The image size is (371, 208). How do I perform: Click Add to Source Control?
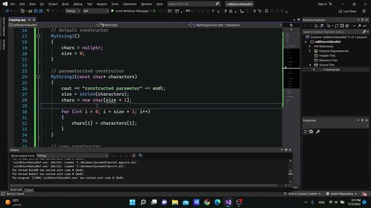click(303, 194)
